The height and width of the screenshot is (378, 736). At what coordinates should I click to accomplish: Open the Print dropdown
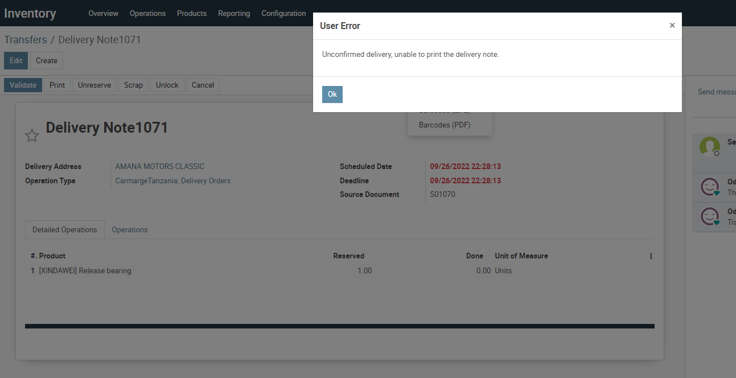[57, 85]
